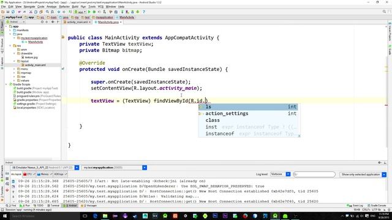Close the MainActivity.java tab
The height and width of the screenshot is (220, 392).
(121, 22)
